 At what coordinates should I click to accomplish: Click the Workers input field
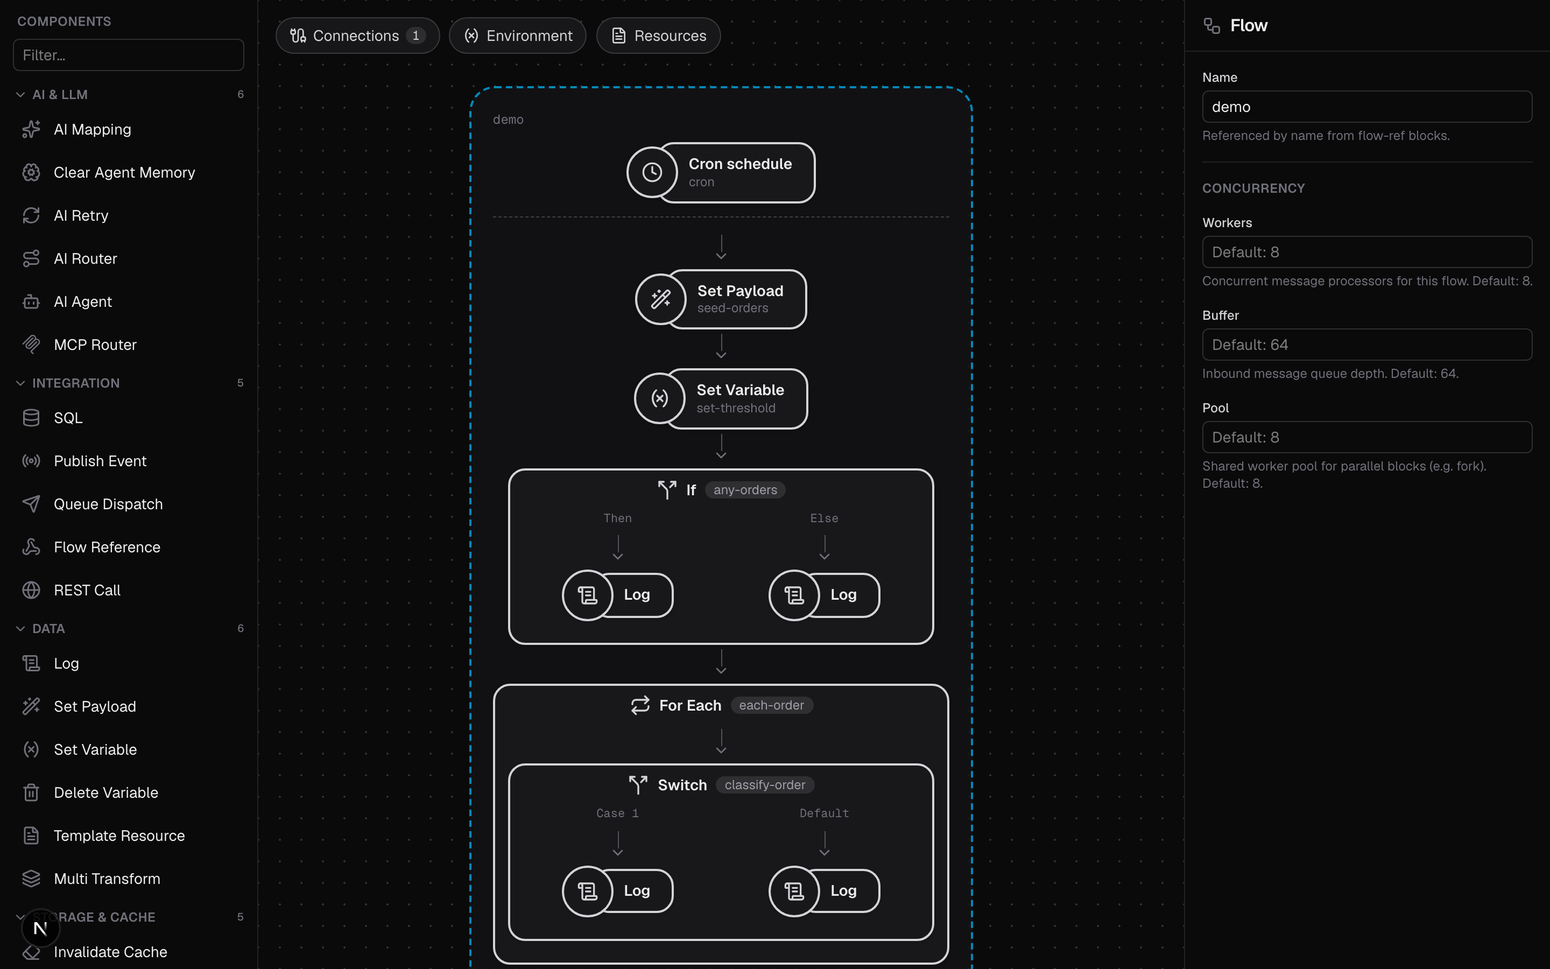pos(1367,252)
